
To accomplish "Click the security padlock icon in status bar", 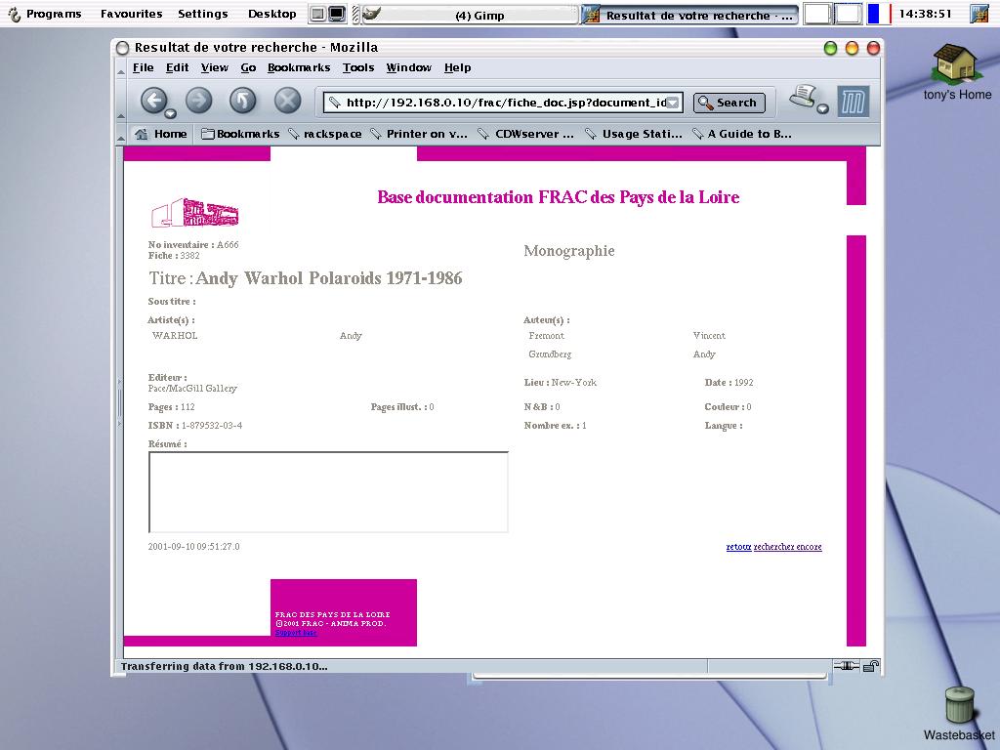I will coord(871,666).
